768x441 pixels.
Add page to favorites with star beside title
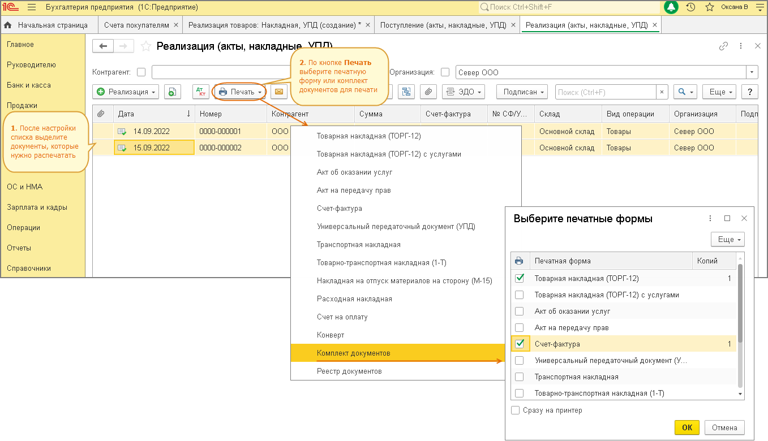point(146,46)
